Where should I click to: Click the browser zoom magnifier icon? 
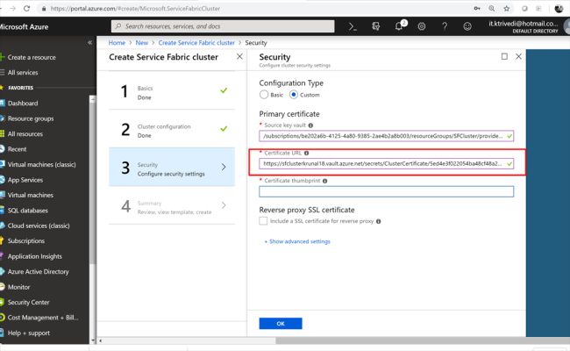(x=491, y=9)
